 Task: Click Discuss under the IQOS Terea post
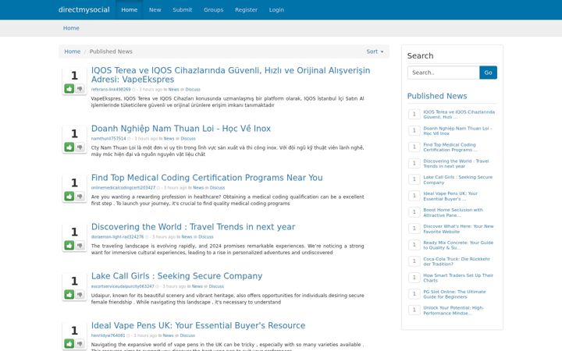(x=193, y=90)
